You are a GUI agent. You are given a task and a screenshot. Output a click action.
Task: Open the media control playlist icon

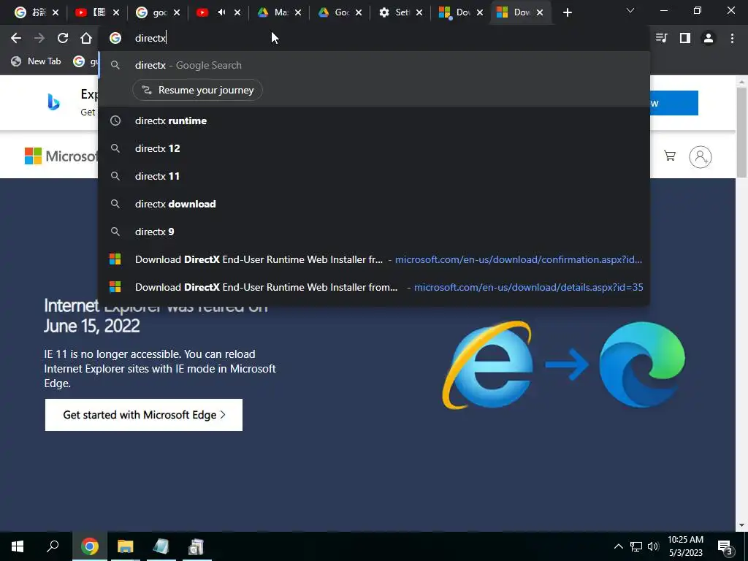coord(662,38)
